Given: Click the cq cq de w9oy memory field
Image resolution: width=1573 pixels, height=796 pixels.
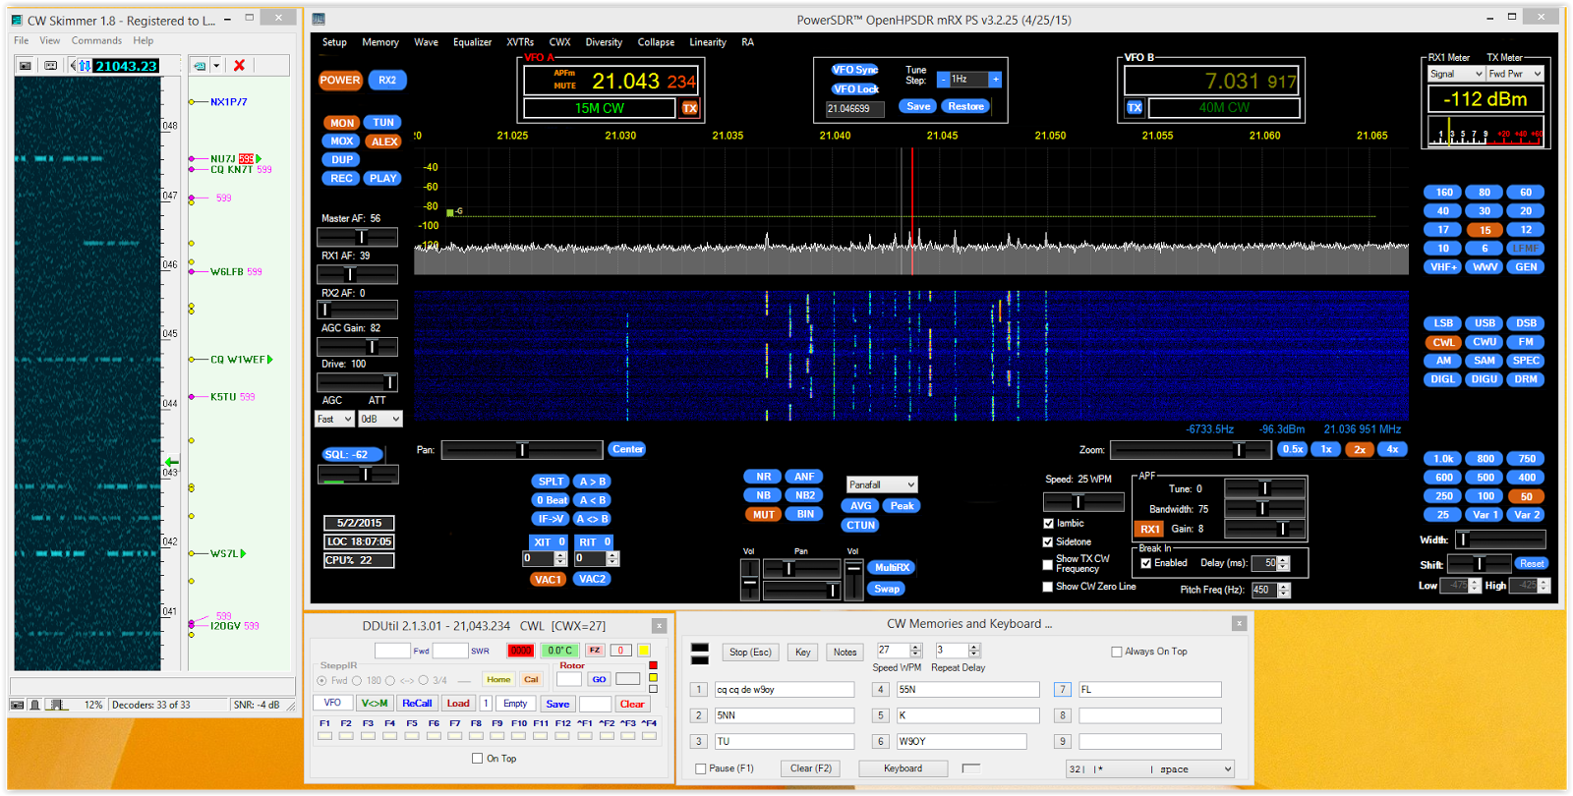Looking at the screenshot, I should click(x=784, y=690).
